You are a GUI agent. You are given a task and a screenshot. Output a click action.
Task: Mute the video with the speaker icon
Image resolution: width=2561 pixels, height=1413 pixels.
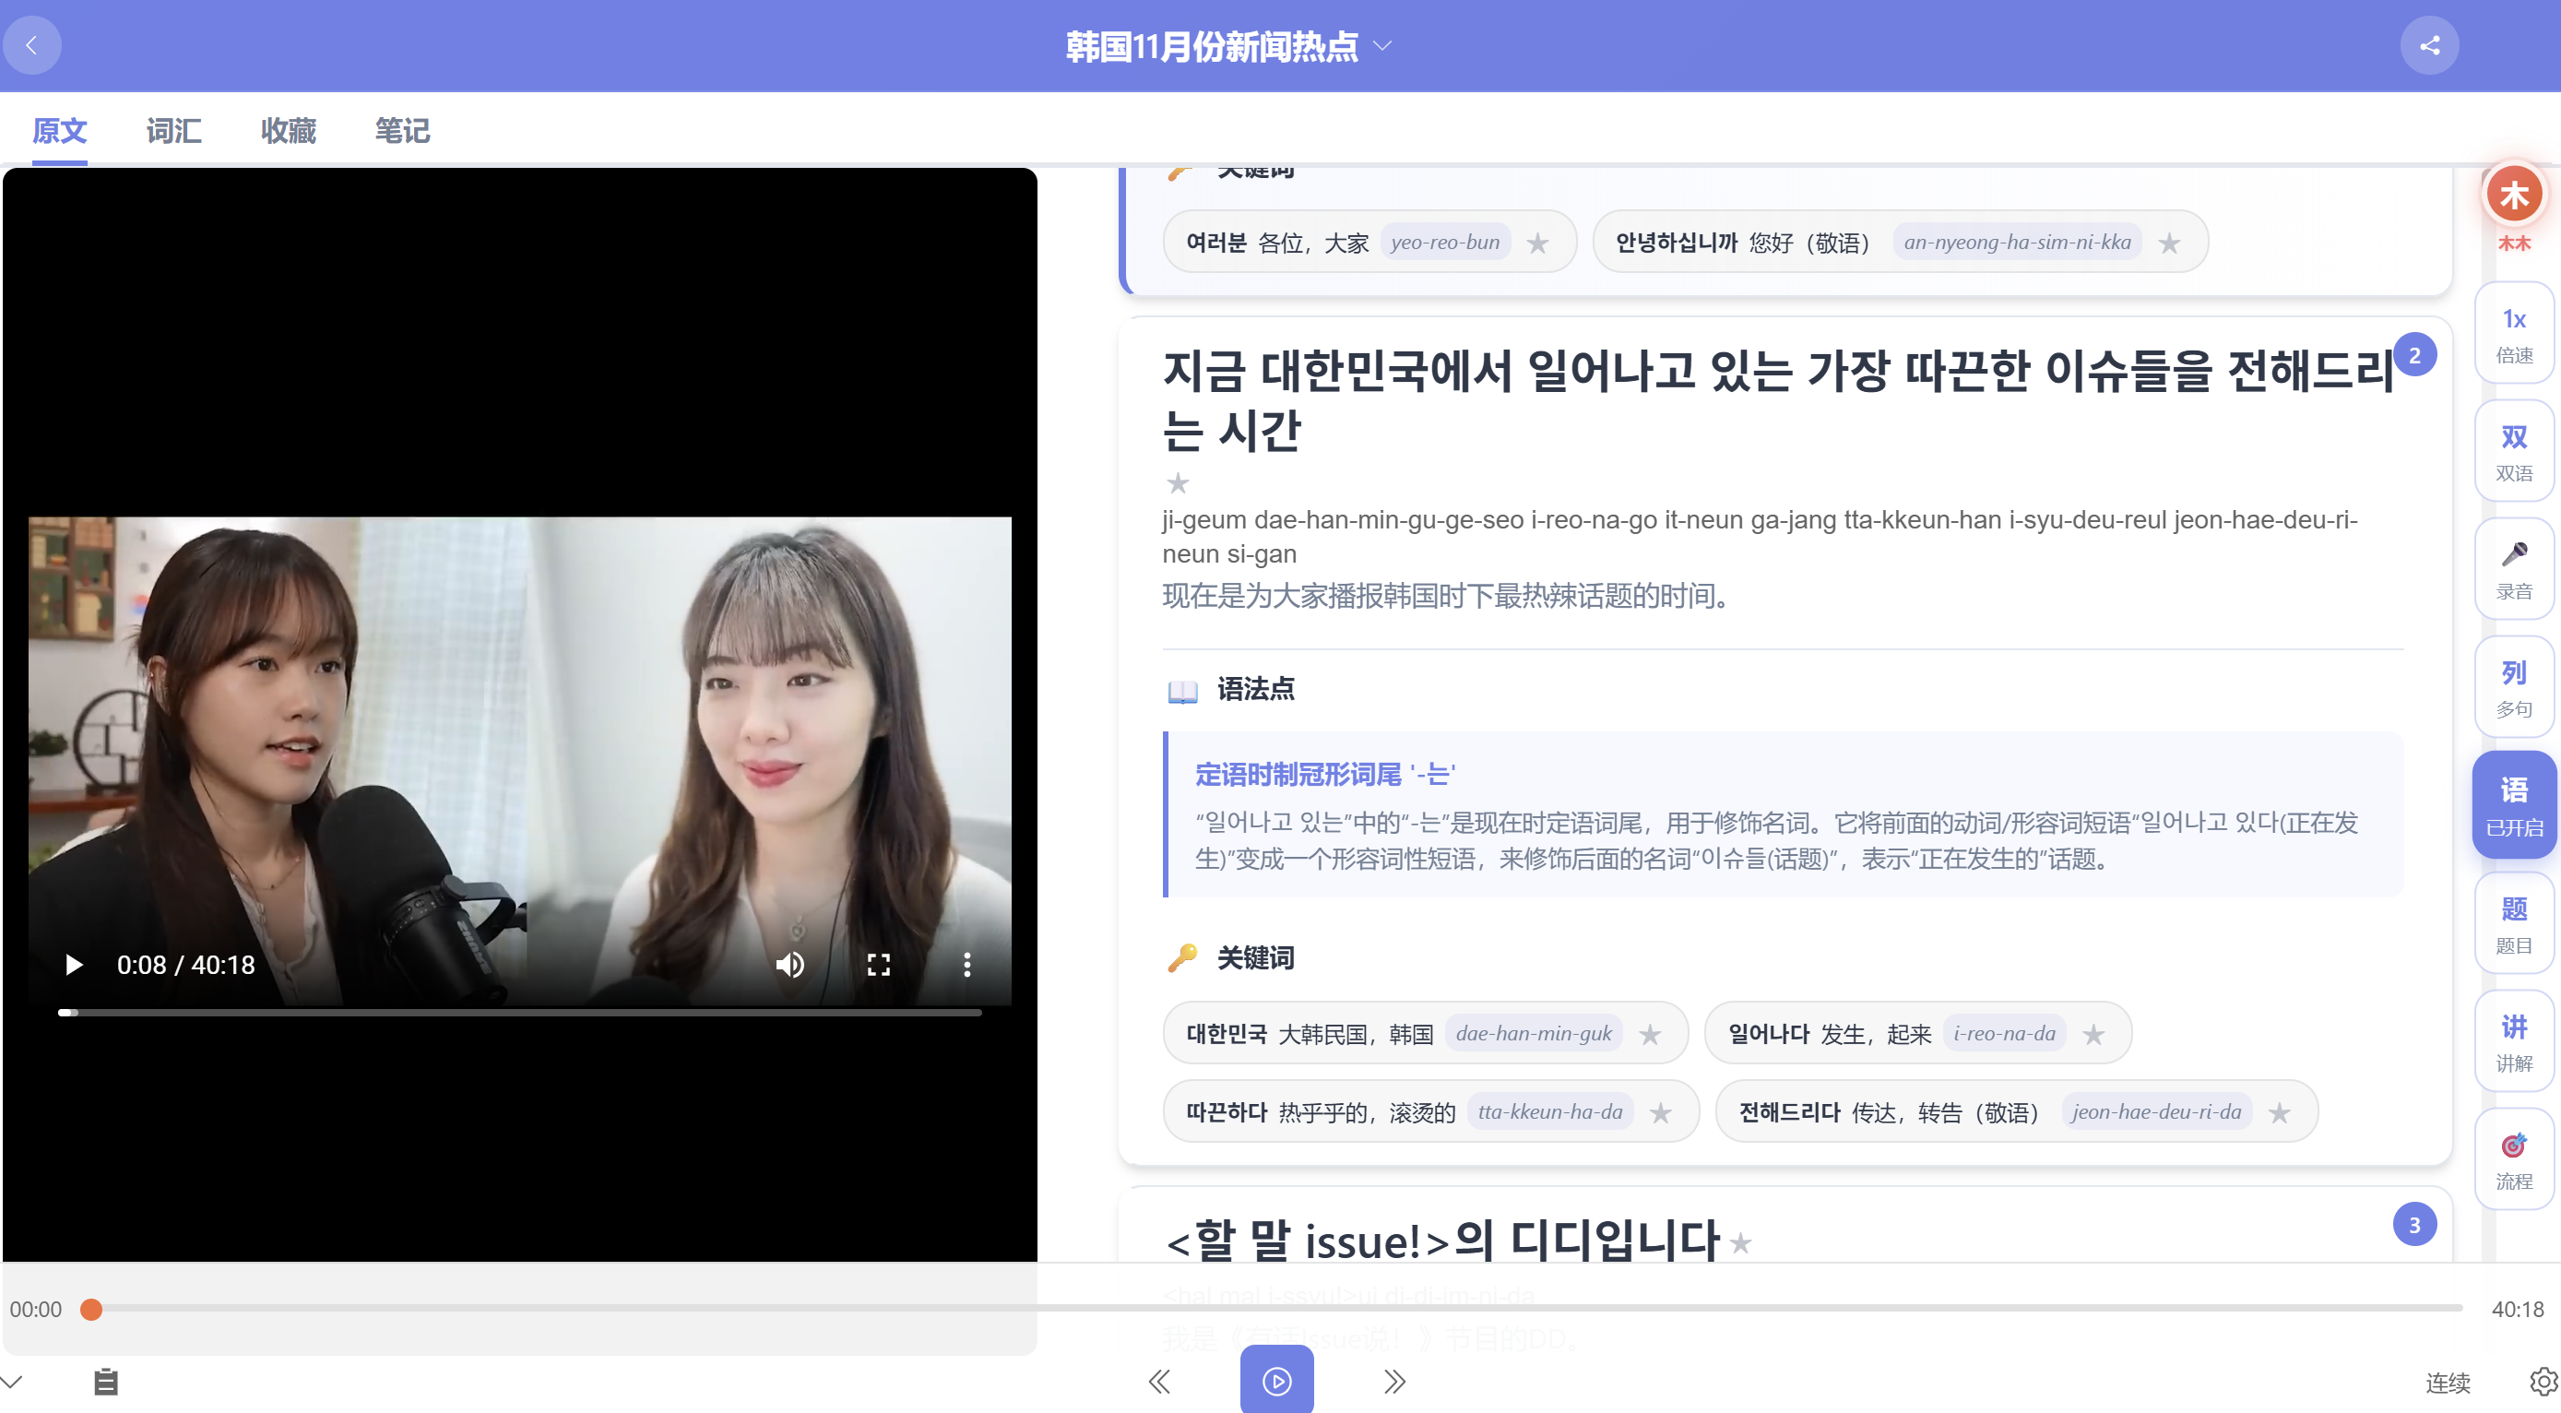click(x=789, y=965)
